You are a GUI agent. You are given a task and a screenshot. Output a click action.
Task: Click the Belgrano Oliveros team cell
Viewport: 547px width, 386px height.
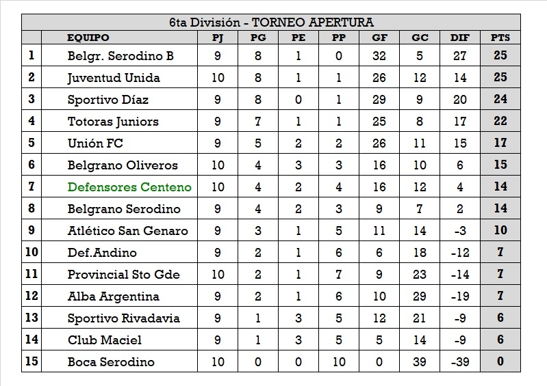pos(123,165)
